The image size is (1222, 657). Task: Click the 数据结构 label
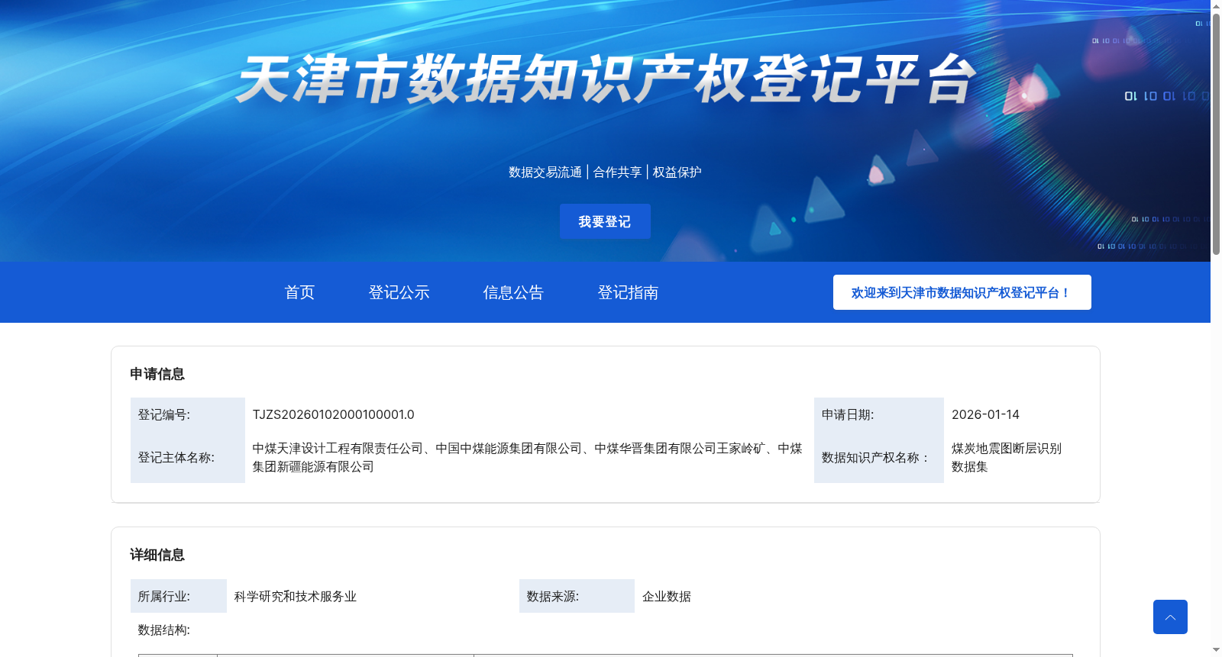tap(164, 630)
